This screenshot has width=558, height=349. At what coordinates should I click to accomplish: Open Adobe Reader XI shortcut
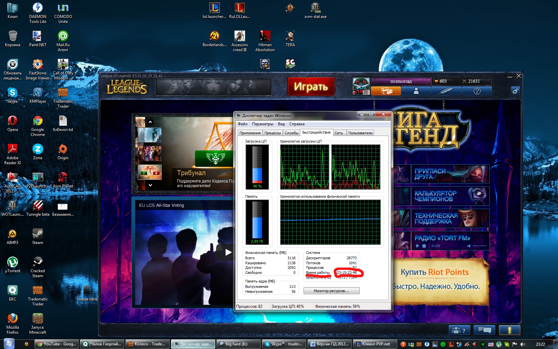[13, 154]
